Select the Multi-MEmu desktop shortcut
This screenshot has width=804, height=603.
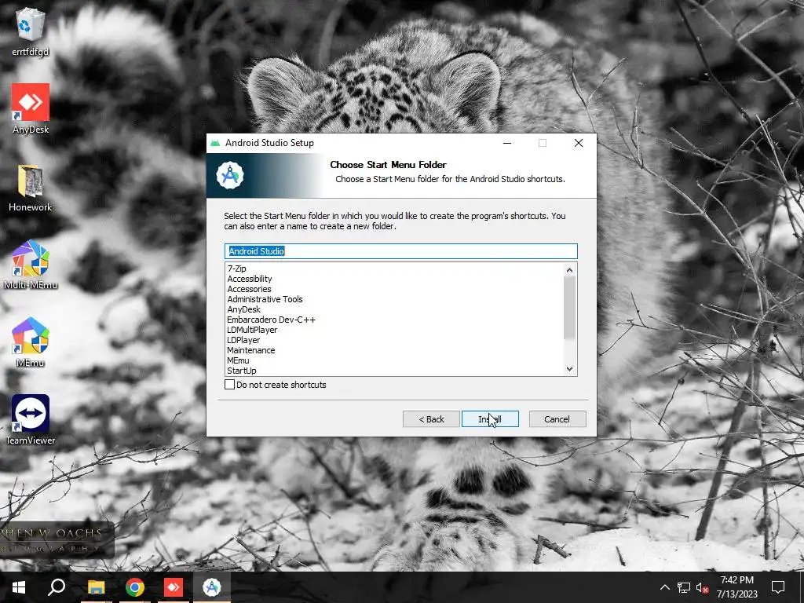pos(31,265)
